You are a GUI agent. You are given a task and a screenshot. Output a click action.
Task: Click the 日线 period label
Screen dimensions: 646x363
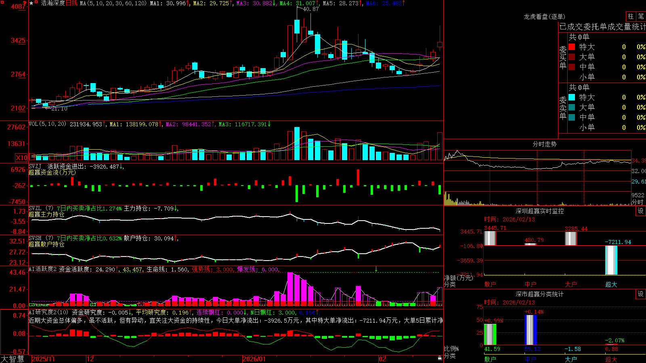pyautogui.click(x=71, y=3)
